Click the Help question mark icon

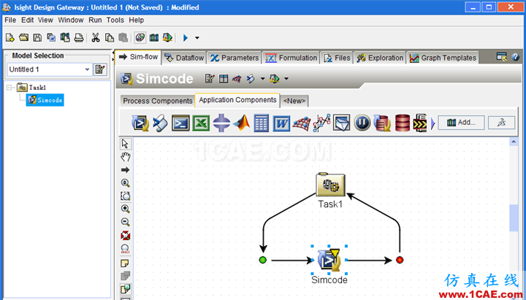point(516,58)
